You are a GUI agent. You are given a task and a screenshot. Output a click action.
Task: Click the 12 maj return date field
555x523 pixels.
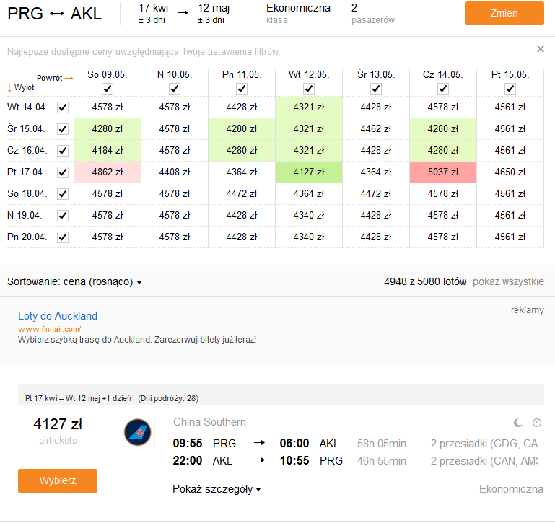214,14
